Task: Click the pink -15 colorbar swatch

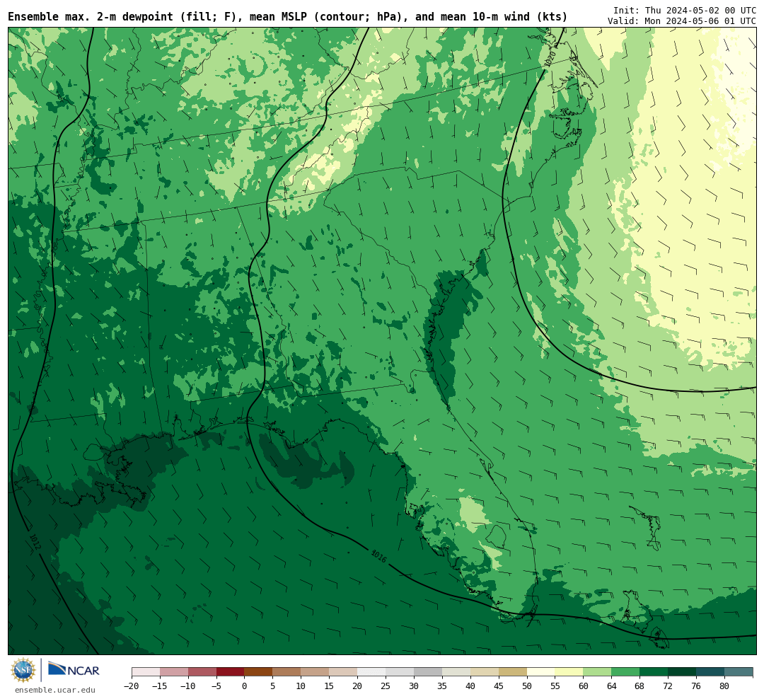Action: tap(174, 672)
